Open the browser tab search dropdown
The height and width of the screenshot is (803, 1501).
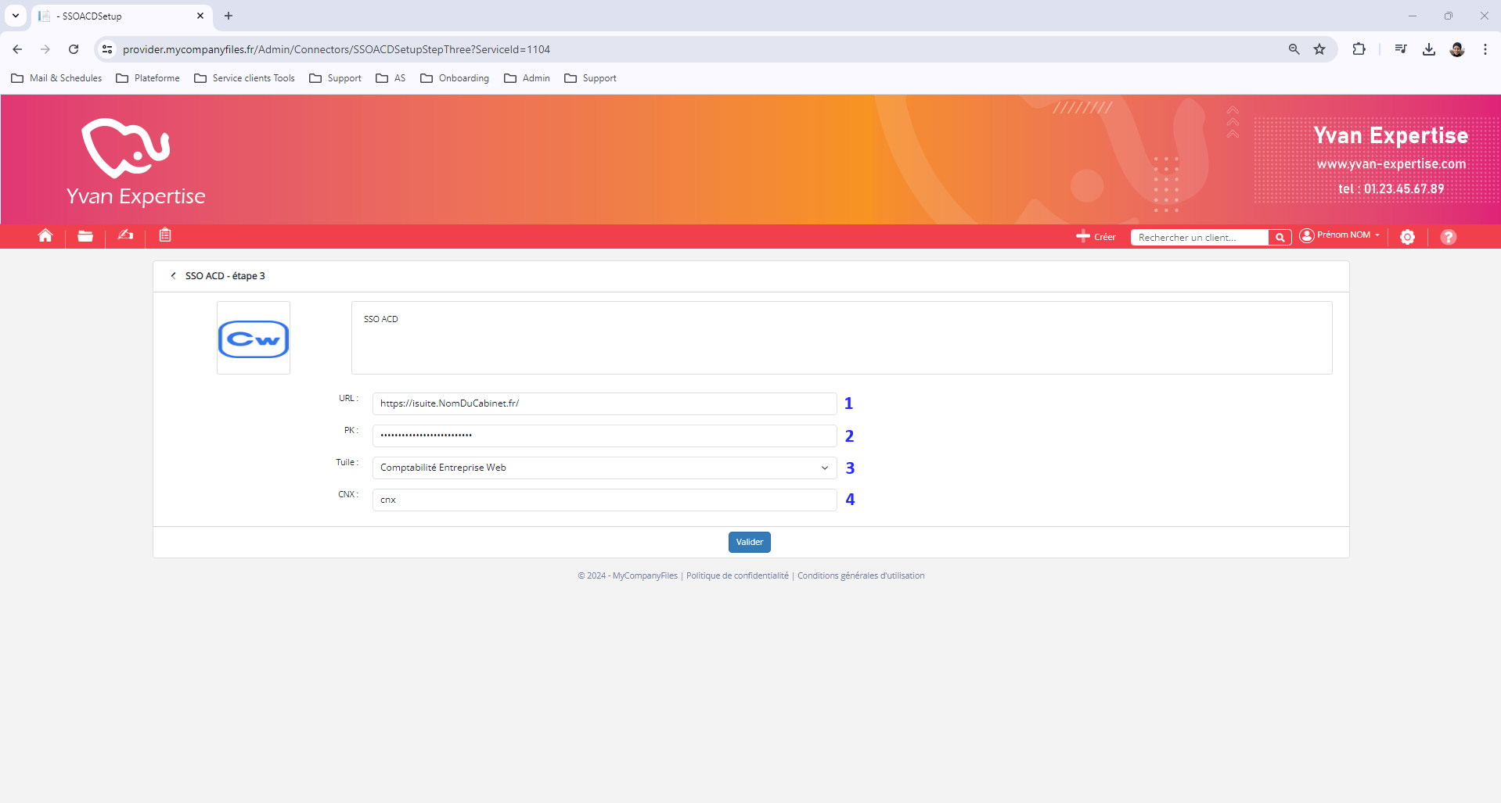16,16
